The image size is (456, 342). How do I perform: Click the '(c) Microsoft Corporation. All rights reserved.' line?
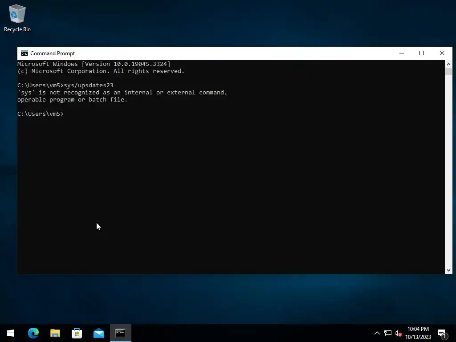[101, 71]
